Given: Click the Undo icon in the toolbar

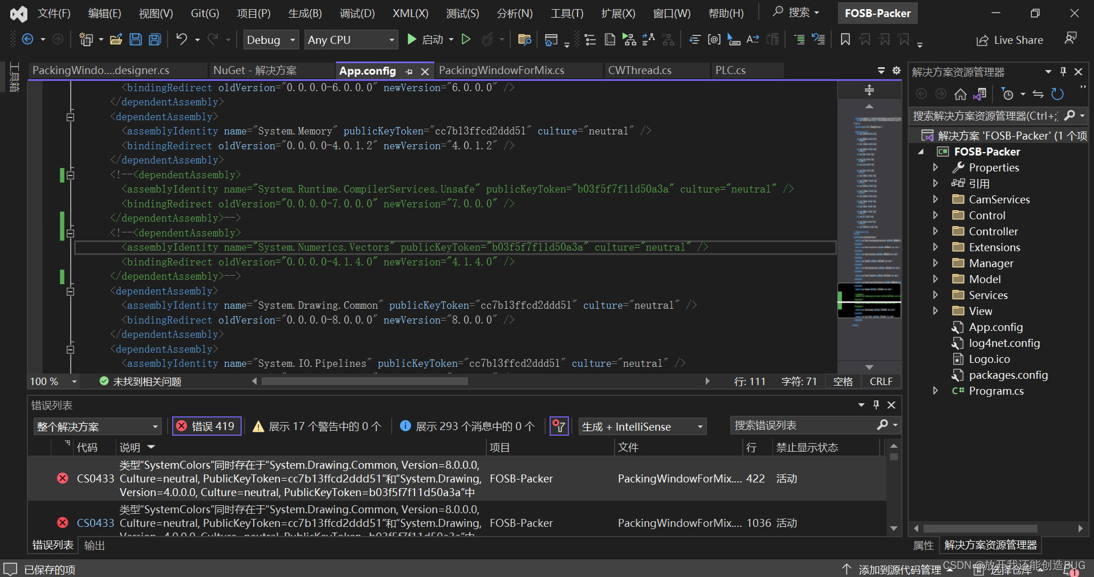Looking at the screenshot, I should [180, 39].
